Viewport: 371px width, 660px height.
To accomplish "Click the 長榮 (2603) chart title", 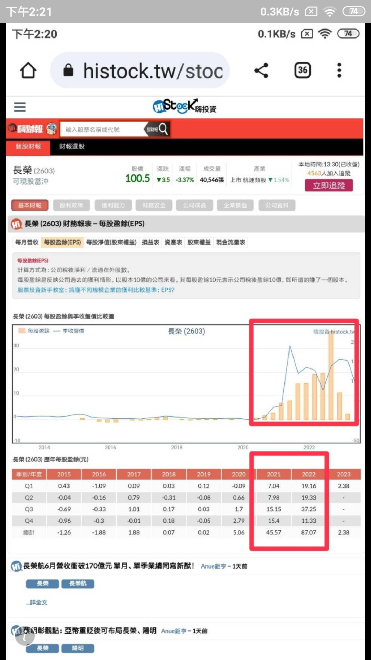I will (x=186, y=331).
